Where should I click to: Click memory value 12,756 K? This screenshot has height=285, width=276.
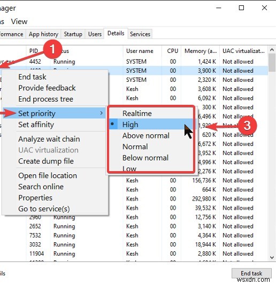(x=205, y=217)
